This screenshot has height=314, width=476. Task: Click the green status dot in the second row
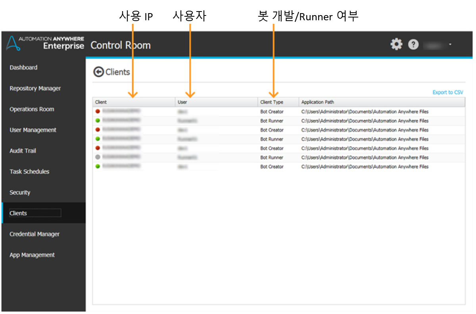pos(98,121)
